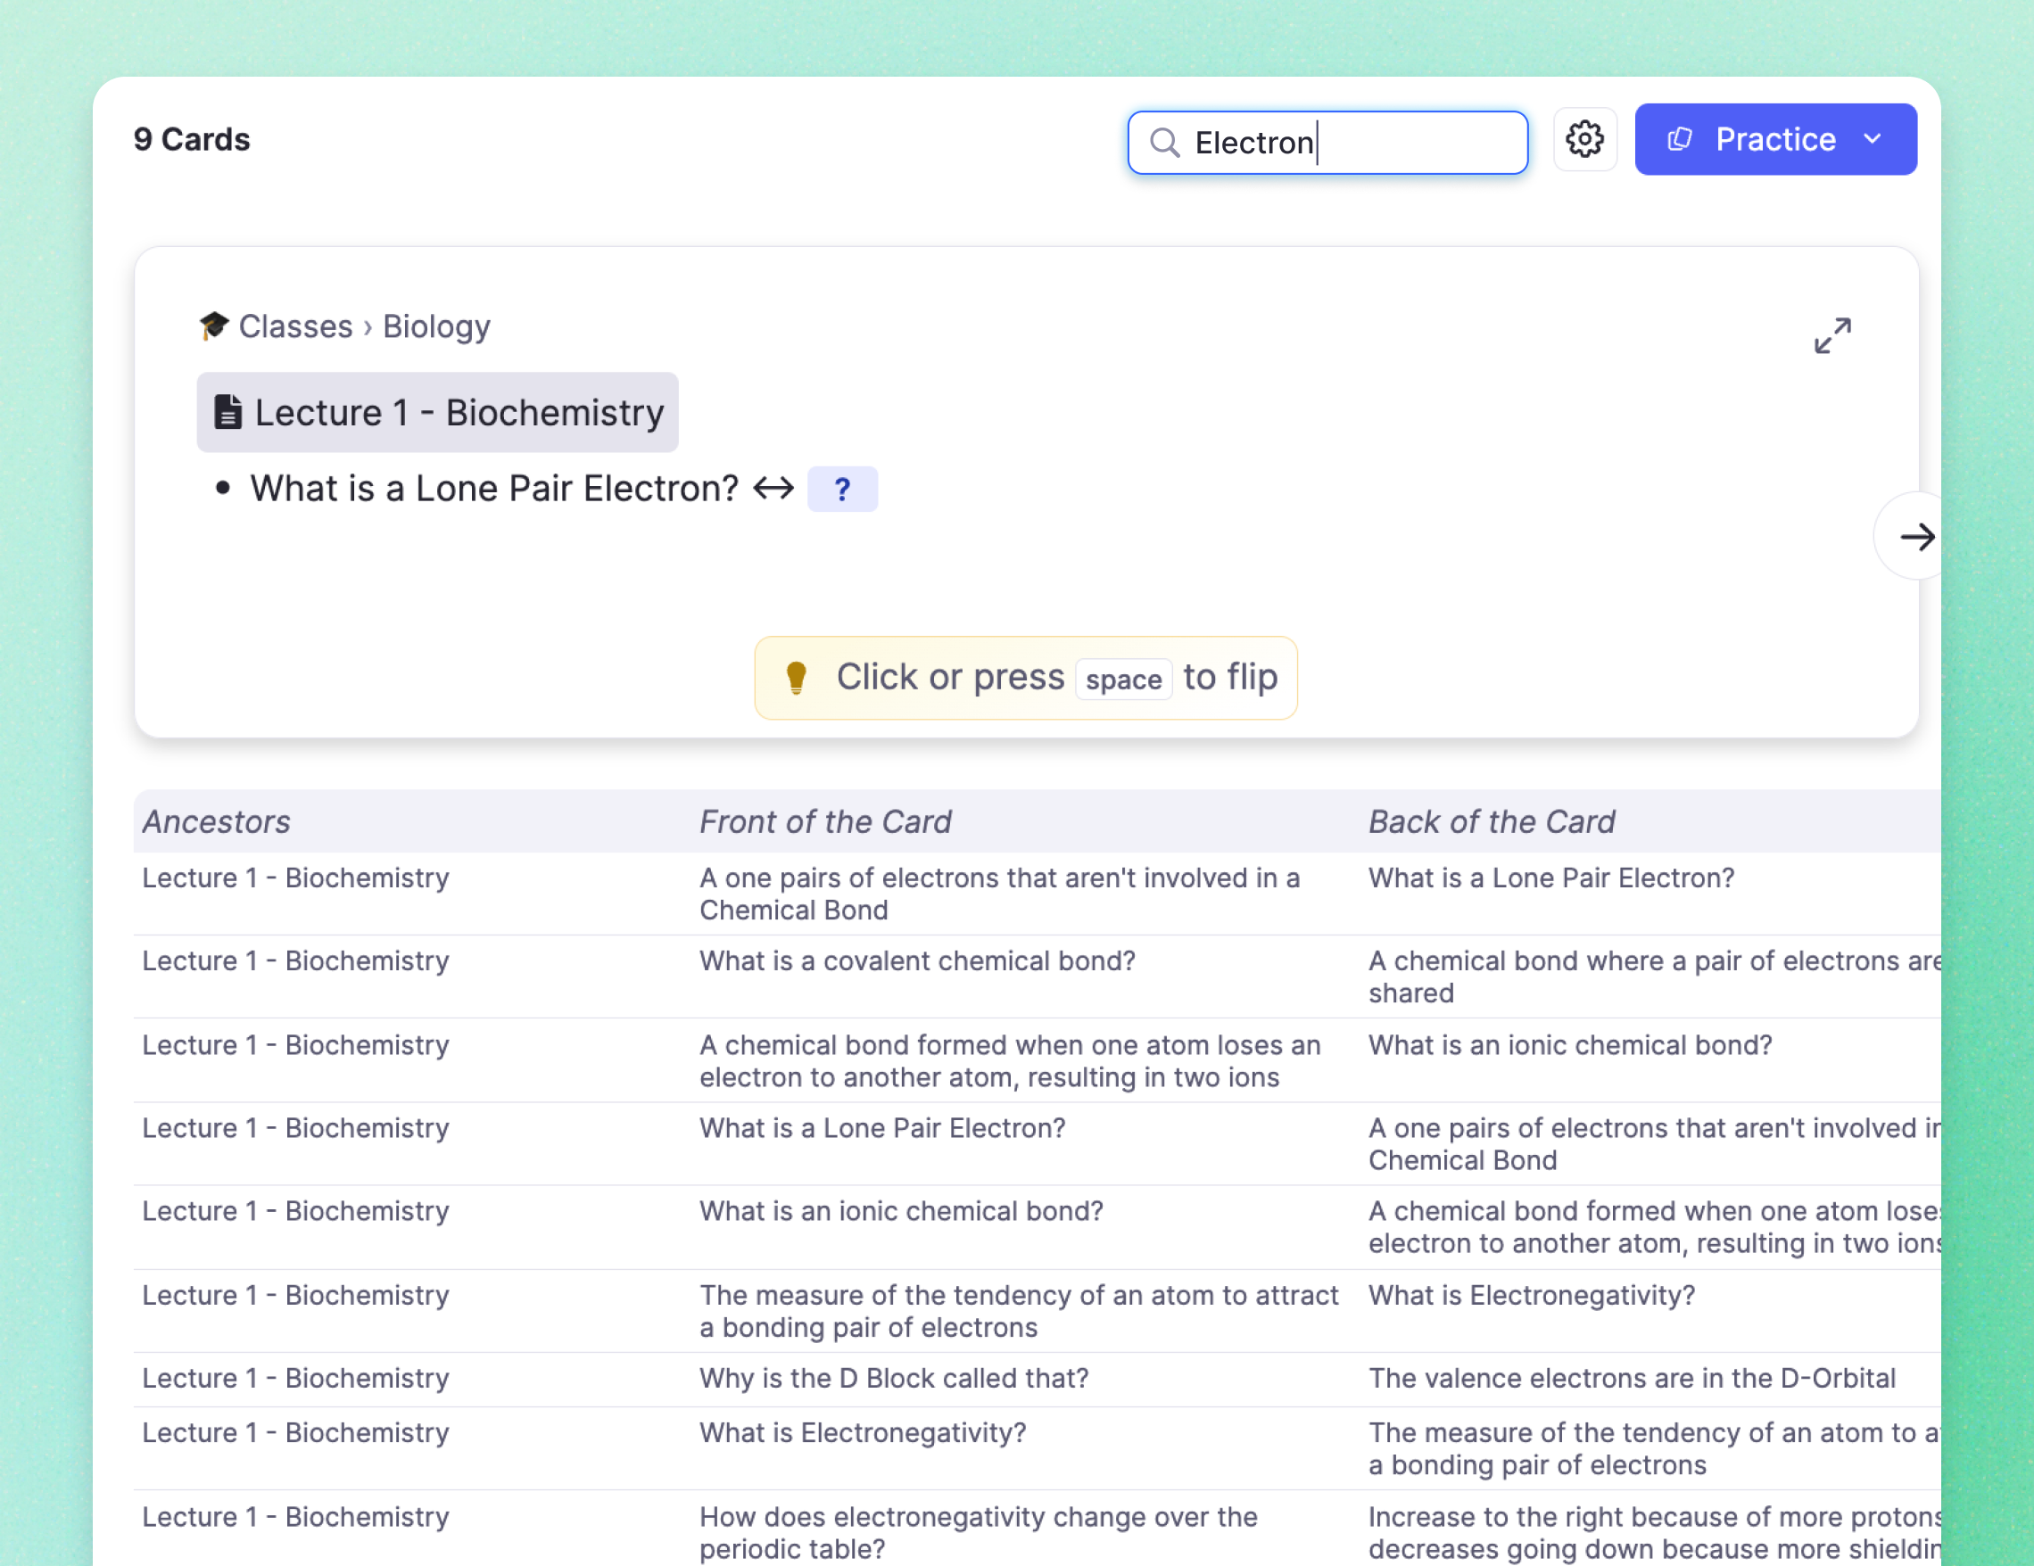Open the Biology breadcrumb

[436, 326]
